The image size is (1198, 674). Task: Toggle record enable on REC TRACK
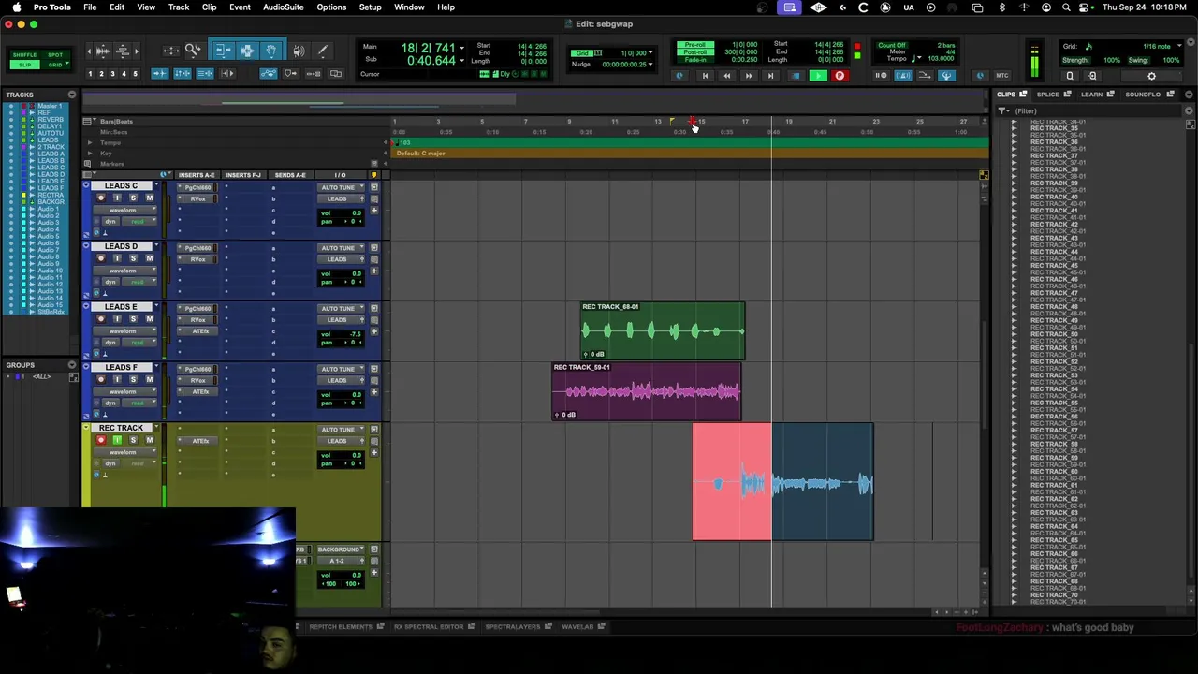(x=101, y=440)
